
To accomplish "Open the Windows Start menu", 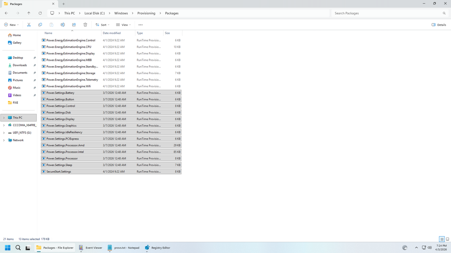I will [7, 248].
